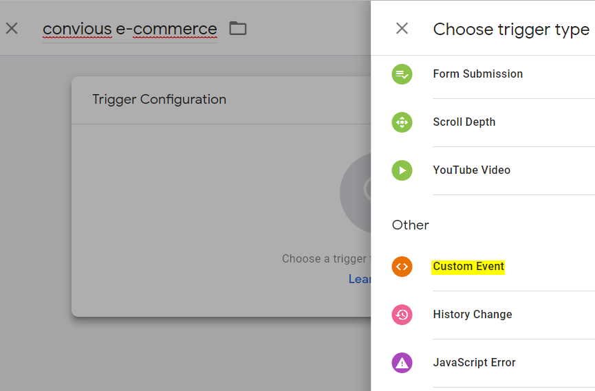Image resolution: width=595 pixels, height=391 pixels.
Task: Click the purple JavaScript Error warning icon
Action: click(402, 363)
